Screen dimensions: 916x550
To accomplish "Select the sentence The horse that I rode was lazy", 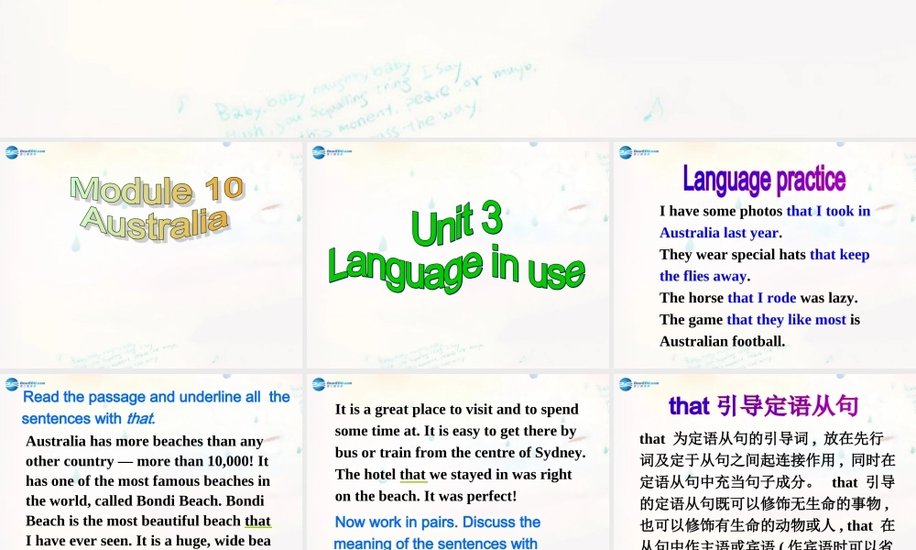I will point(759,297).
